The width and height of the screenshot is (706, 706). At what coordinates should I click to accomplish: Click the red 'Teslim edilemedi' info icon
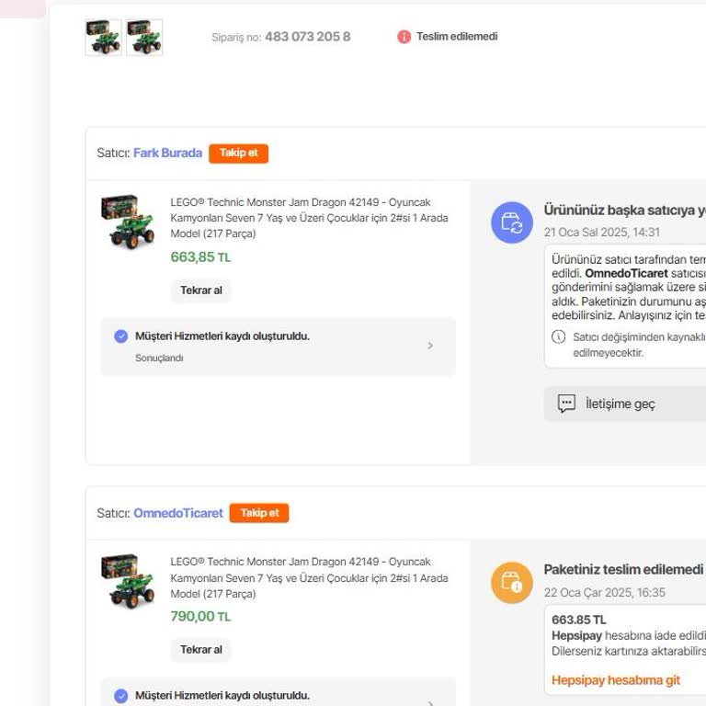click(404, 37)
